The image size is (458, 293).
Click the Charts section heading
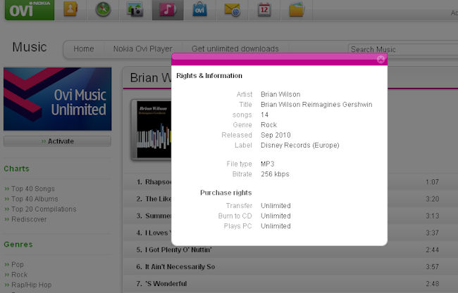click(16, 169)
